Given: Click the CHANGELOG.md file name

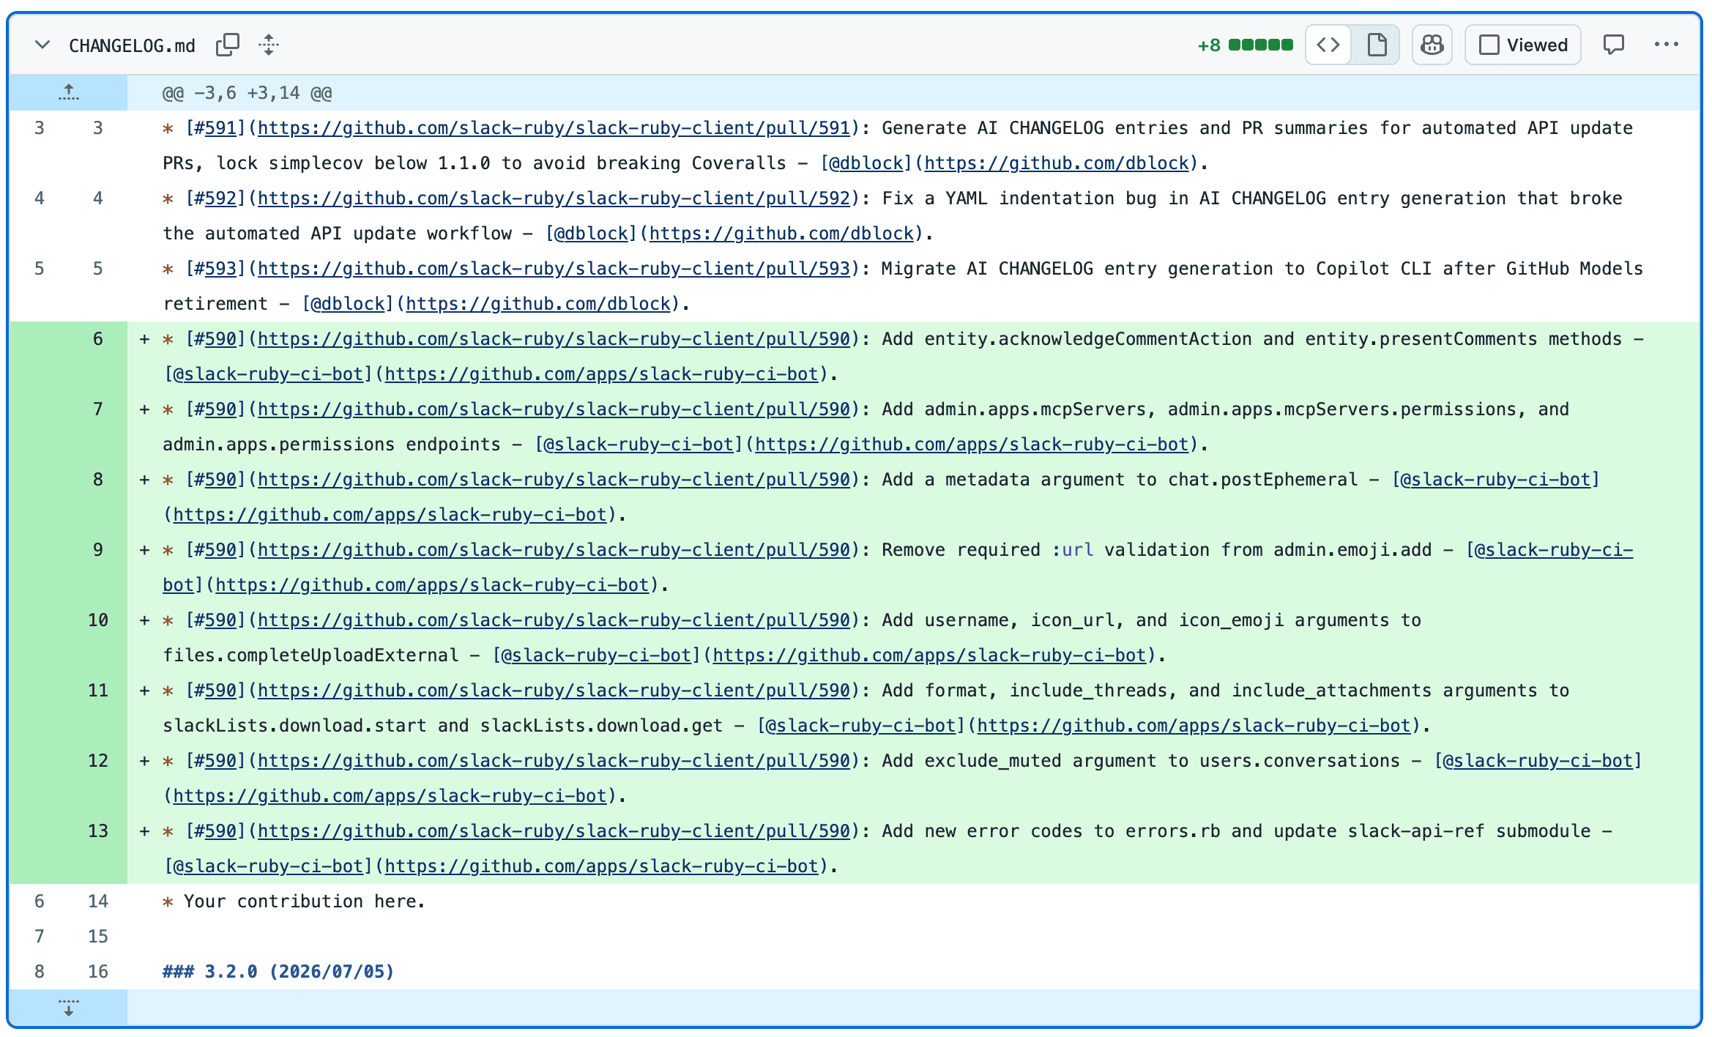Looking at the screenshot, I should (x=132, y=45).
